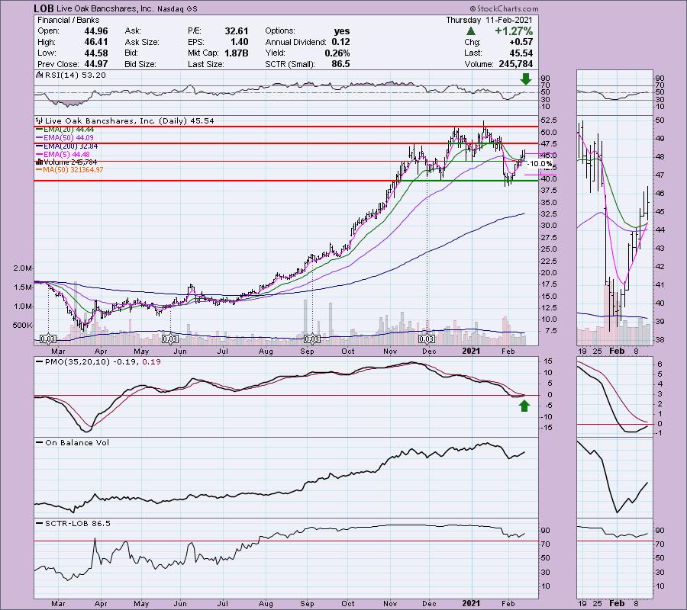Click the header Volume value 245,784
Screen dimensions: 687x610
[516, 64]
